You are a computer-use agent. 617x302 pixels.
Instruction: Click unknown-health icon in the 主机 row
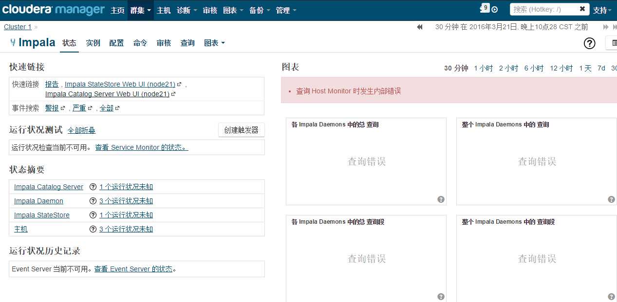pos(93,229)
